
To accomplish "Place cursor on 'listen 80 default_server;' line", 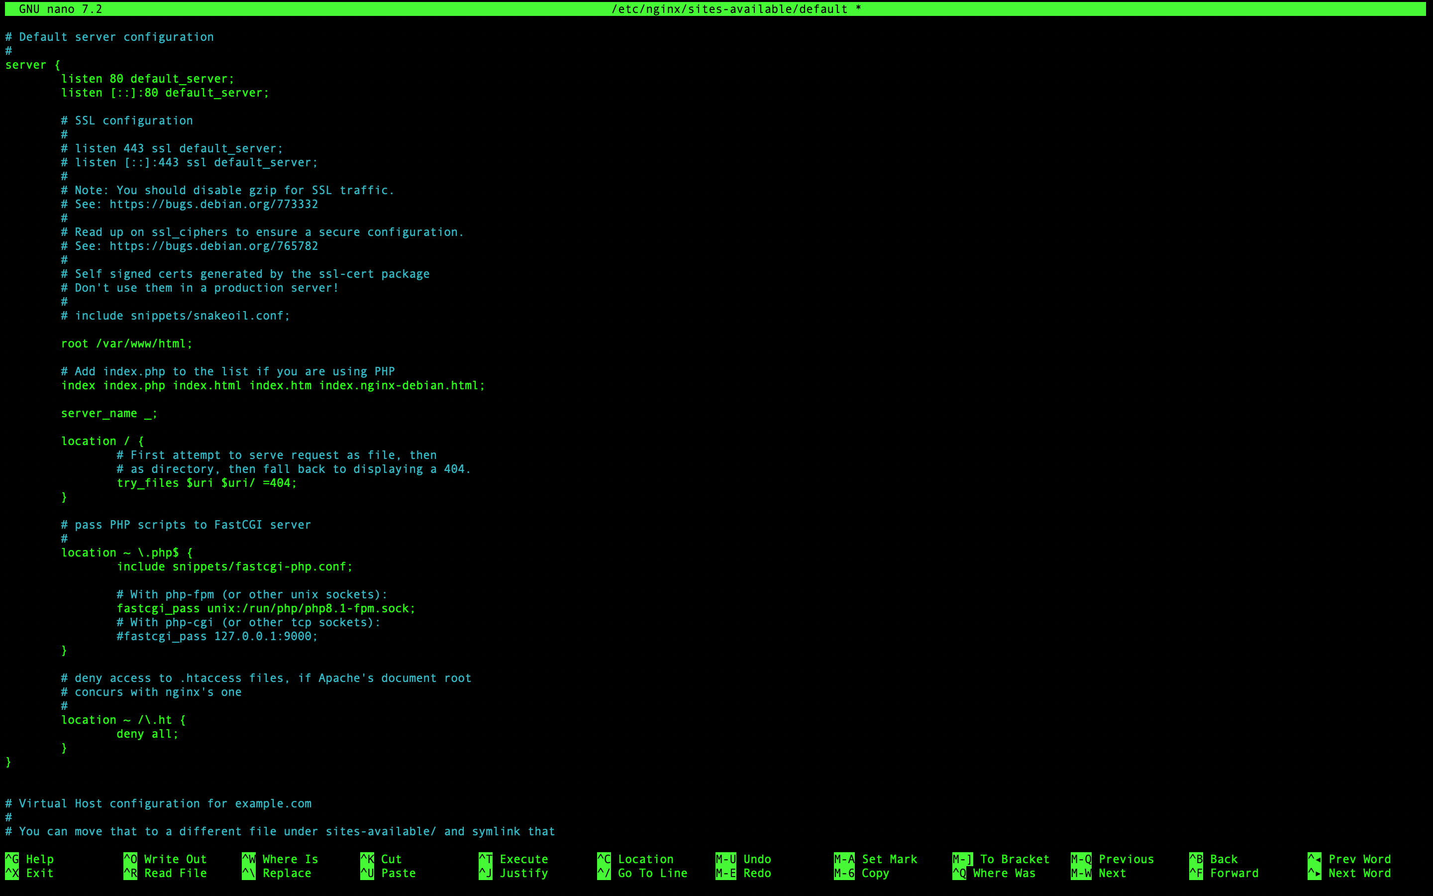I will click(x=147, y=78).
